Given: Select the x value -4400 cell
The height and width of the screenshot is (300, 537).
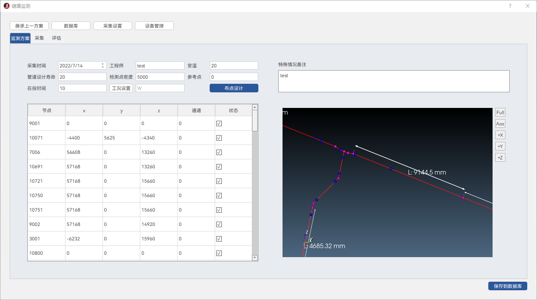Looking at the screenshot, I should point(84,138).
